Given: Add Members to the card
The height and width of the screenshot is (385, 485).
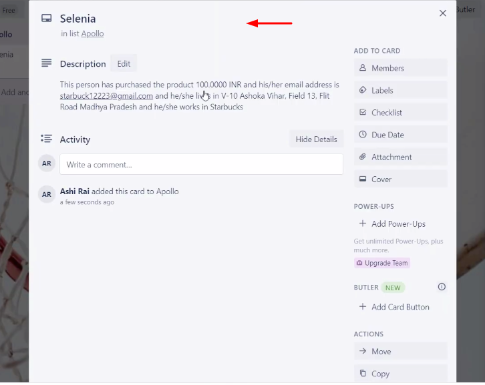Looking at the screenshot, I should 401,68.
